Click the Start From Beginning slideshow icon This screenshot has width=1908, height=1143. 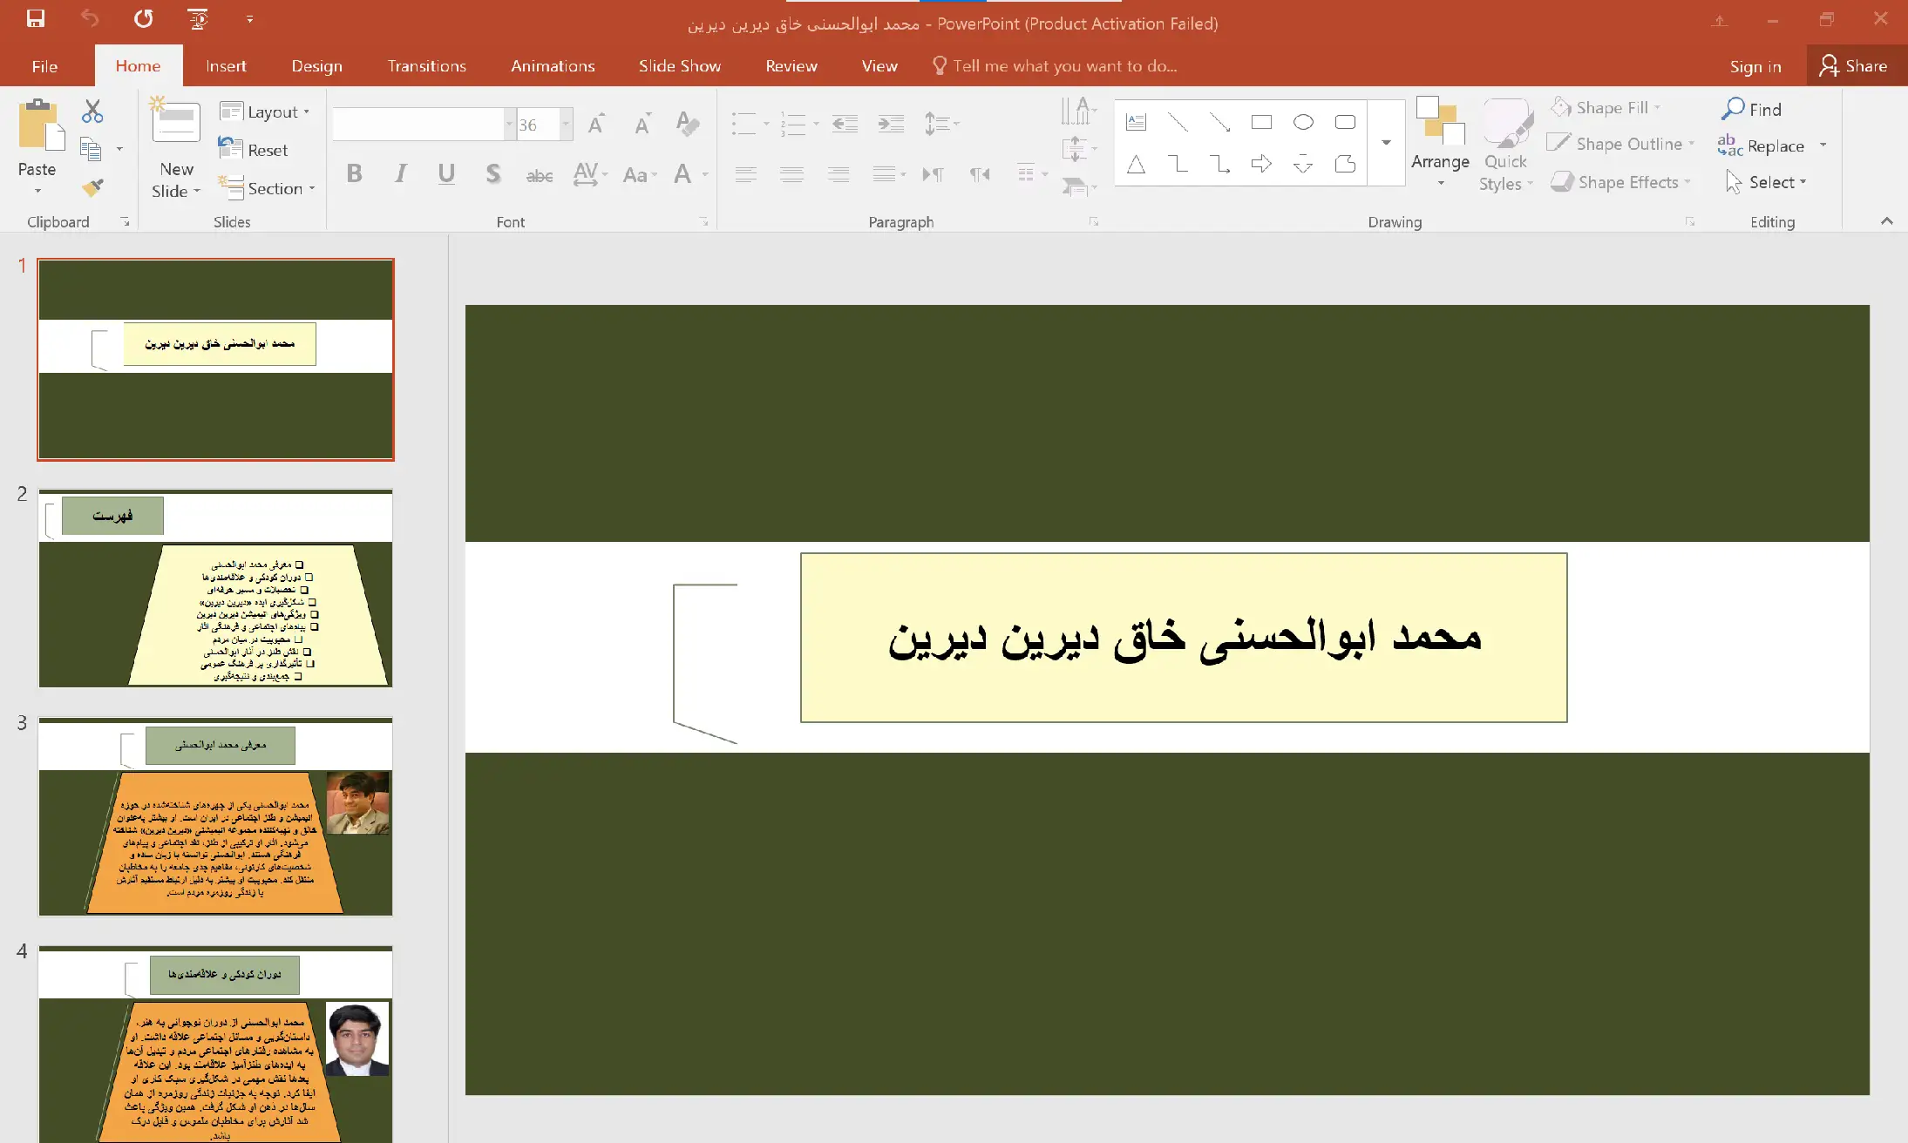pos(198,18)
